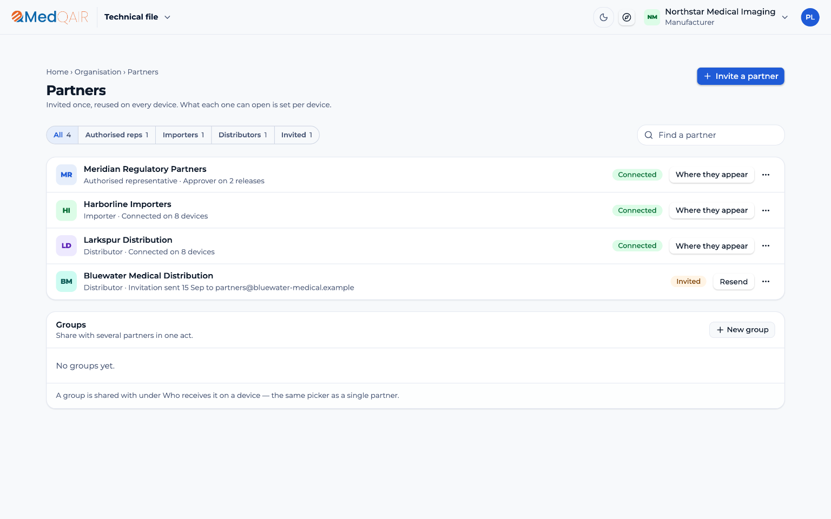This screenshot has width=831, height=519.
Task: Filter by Invited tab
Action: click(x=296, y=135)
